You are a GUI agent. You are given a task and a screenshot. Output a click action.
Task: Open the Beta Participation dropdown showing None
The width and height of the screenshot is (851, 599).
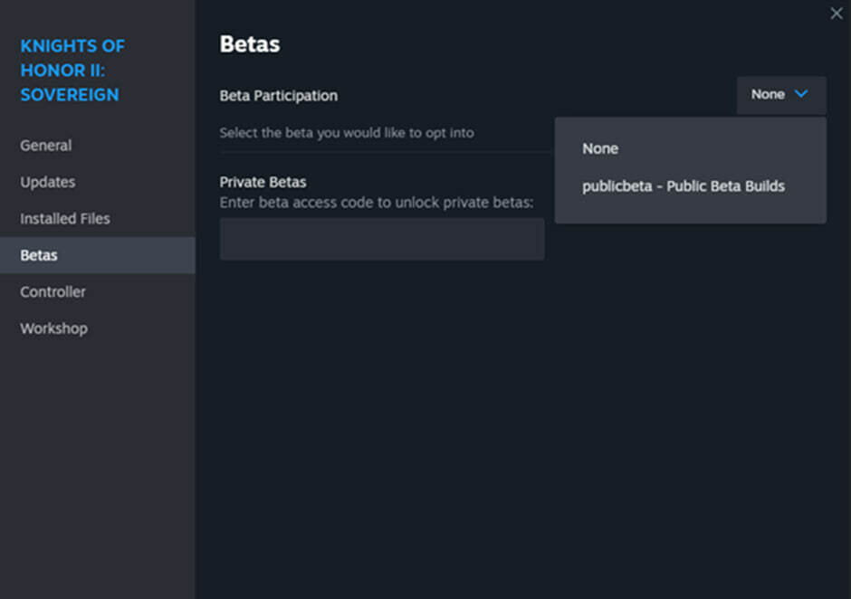click(781, 95)
